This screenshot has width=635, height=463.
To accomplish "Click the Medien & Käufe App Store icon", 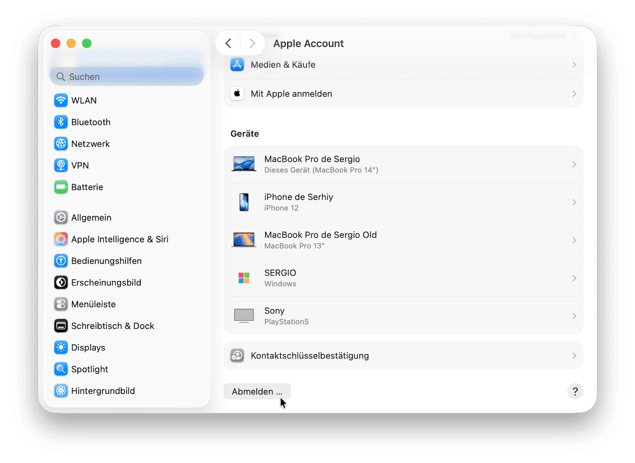I will 237,65.
